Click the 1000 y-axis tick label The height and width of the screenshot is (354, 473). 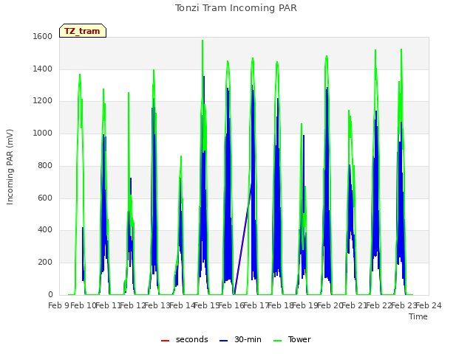(43, 133)
